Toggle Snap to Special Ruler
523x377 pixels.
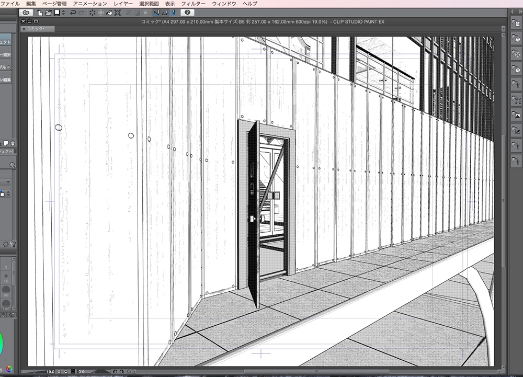(x=165, y=13)
